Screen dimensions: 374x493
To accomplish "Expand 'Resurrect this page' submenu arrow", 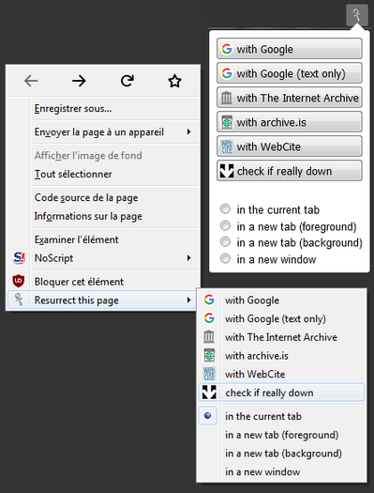I will [189, 300].
